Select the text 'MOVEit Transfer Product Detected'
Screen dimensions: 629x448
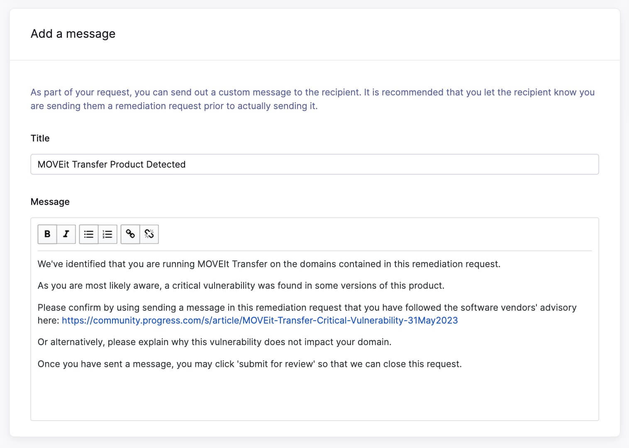(111, 164)
